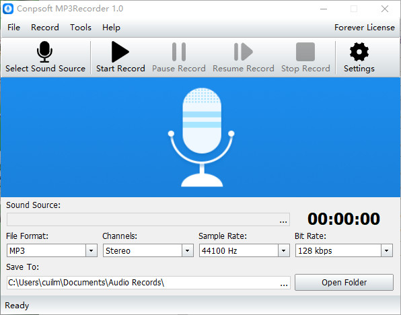Click the Sound Source input field
401x315 pixels.
click(x=148, y=219)
